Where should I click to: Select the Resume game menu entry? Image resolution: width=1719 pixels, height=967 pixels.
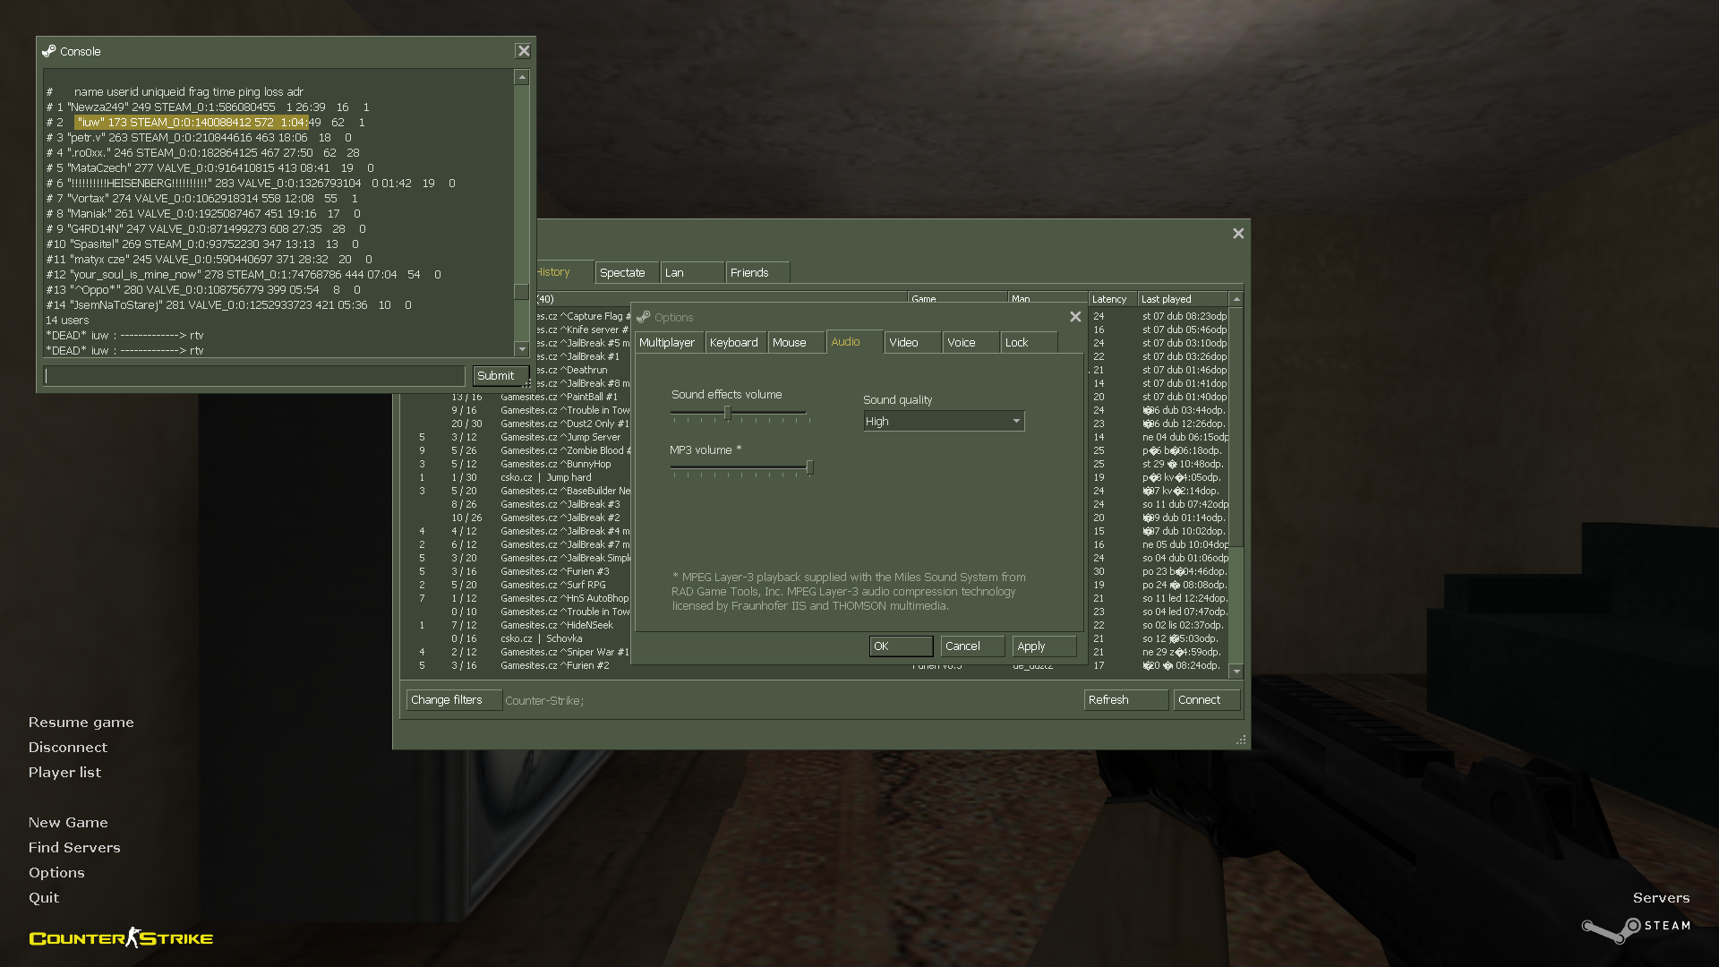tap(81, 723)
